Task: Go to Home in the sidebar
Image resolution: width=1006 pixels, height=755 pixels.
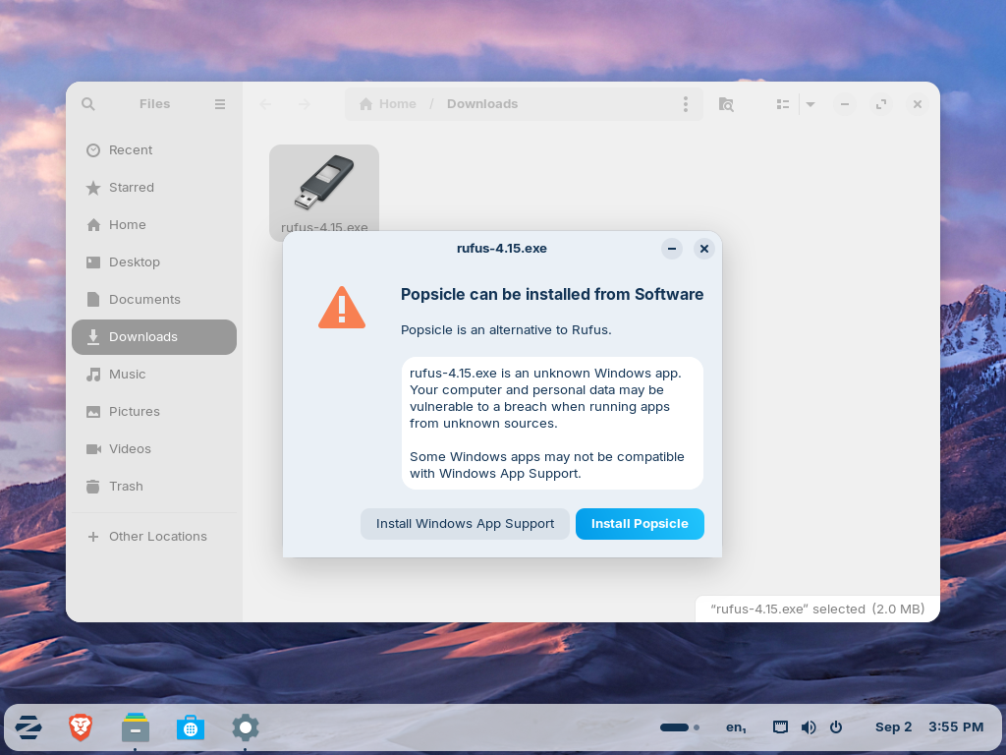Action: (x=154, y=225)
